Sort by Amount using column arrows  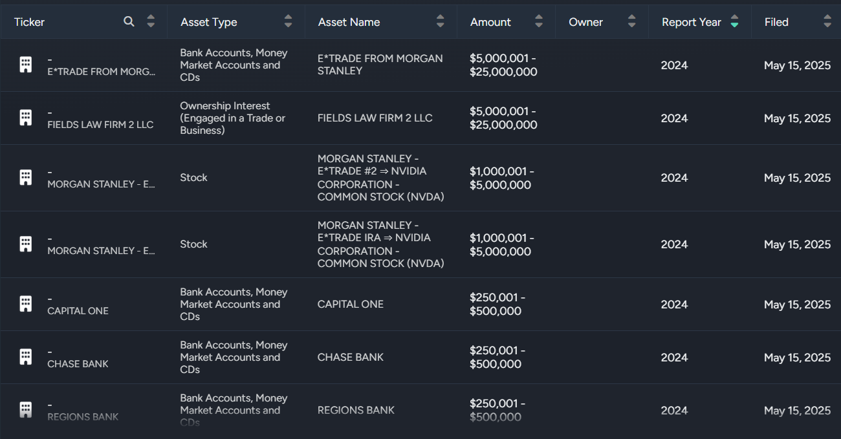click(538, 21)
